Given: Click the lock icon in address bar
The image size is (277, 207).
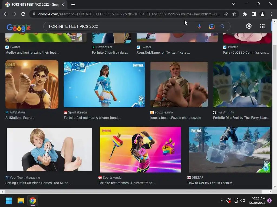Looking at the screenshot, I should (x=34, y=14).
